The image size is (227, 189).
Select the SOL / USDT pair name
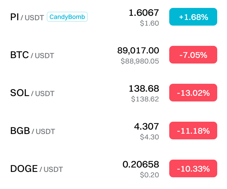click(x=32, y=93)
